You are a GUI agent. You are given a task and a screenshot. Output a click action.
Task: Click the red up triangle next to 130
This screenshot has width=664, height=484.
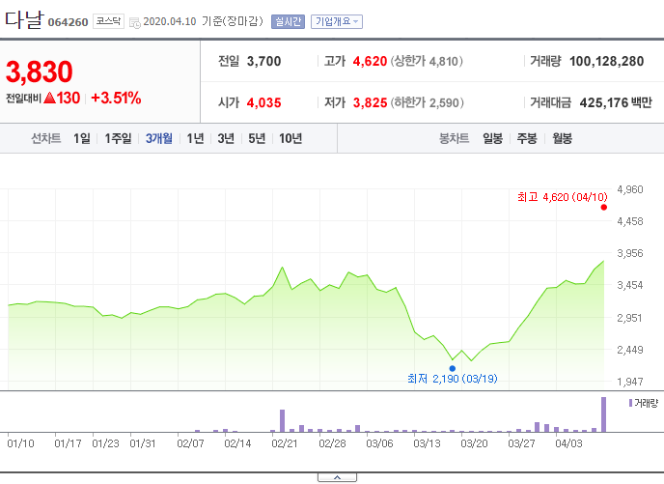(x=50, y=98)
